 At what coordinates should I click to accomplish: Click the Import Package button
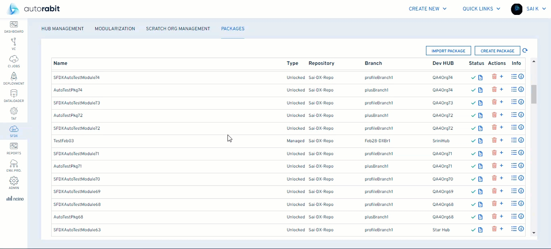pos(448,51)
